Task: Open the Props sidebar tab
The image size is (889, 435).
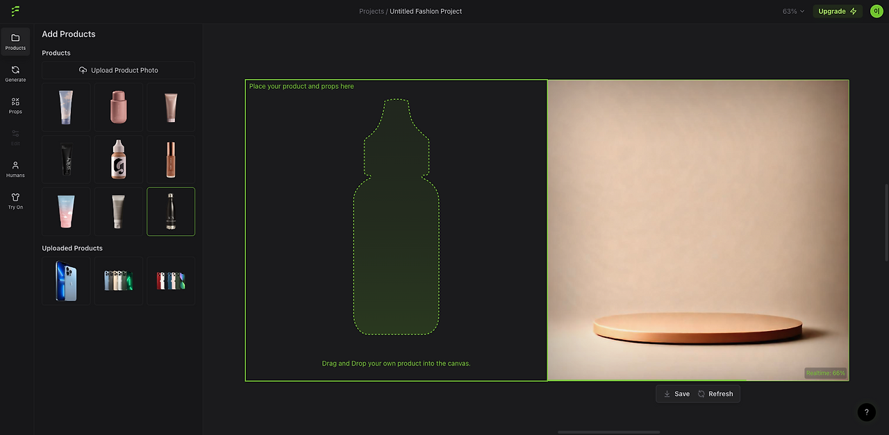Action: pos(15,105)
